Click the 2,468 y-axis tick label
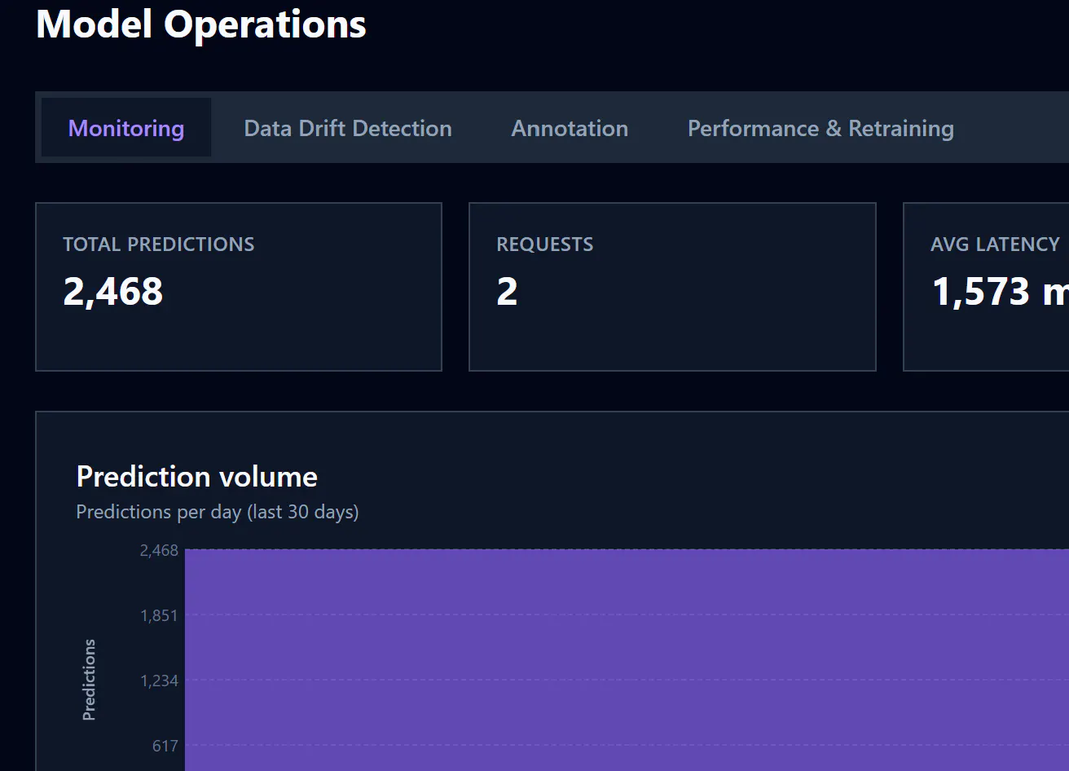 (x=159, y=550)
